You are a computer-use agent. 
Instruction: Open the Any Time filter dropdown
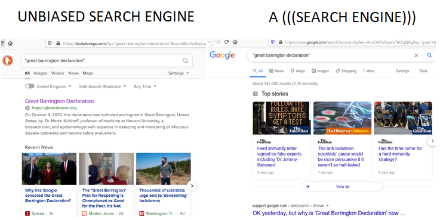[x=145, y=86]
